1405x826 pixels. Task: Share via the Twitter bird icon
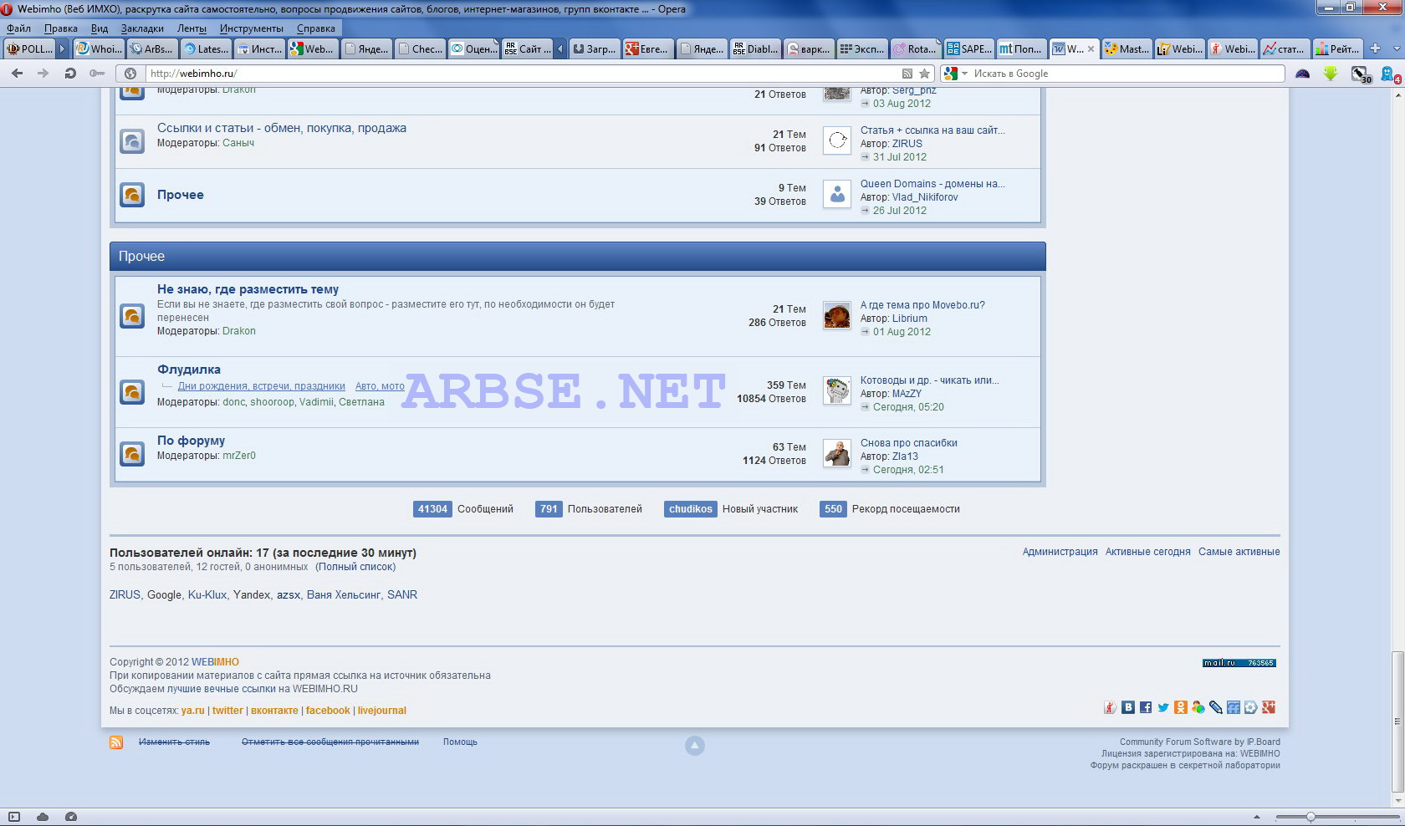point(1163,707)
